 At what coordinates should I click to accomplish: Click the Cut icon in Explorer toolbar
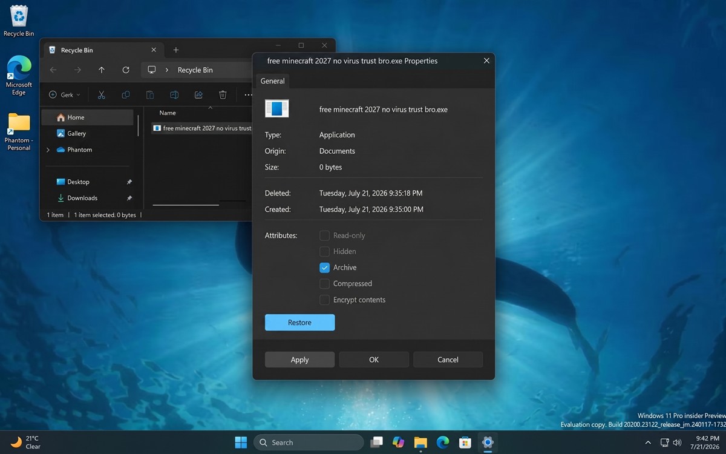[x=102, y=94]
